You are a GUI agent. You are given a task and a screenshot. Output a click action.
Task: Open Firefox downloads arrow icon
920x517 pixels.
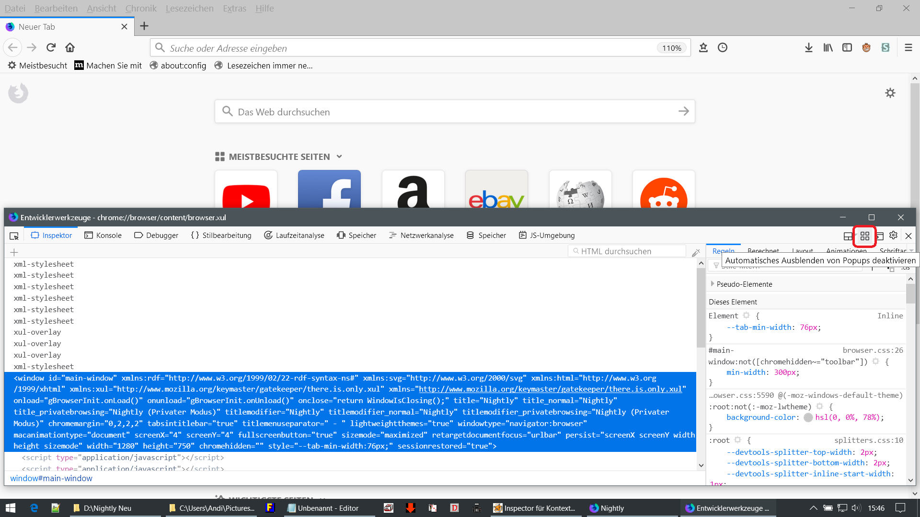click(x=809, y=47)
